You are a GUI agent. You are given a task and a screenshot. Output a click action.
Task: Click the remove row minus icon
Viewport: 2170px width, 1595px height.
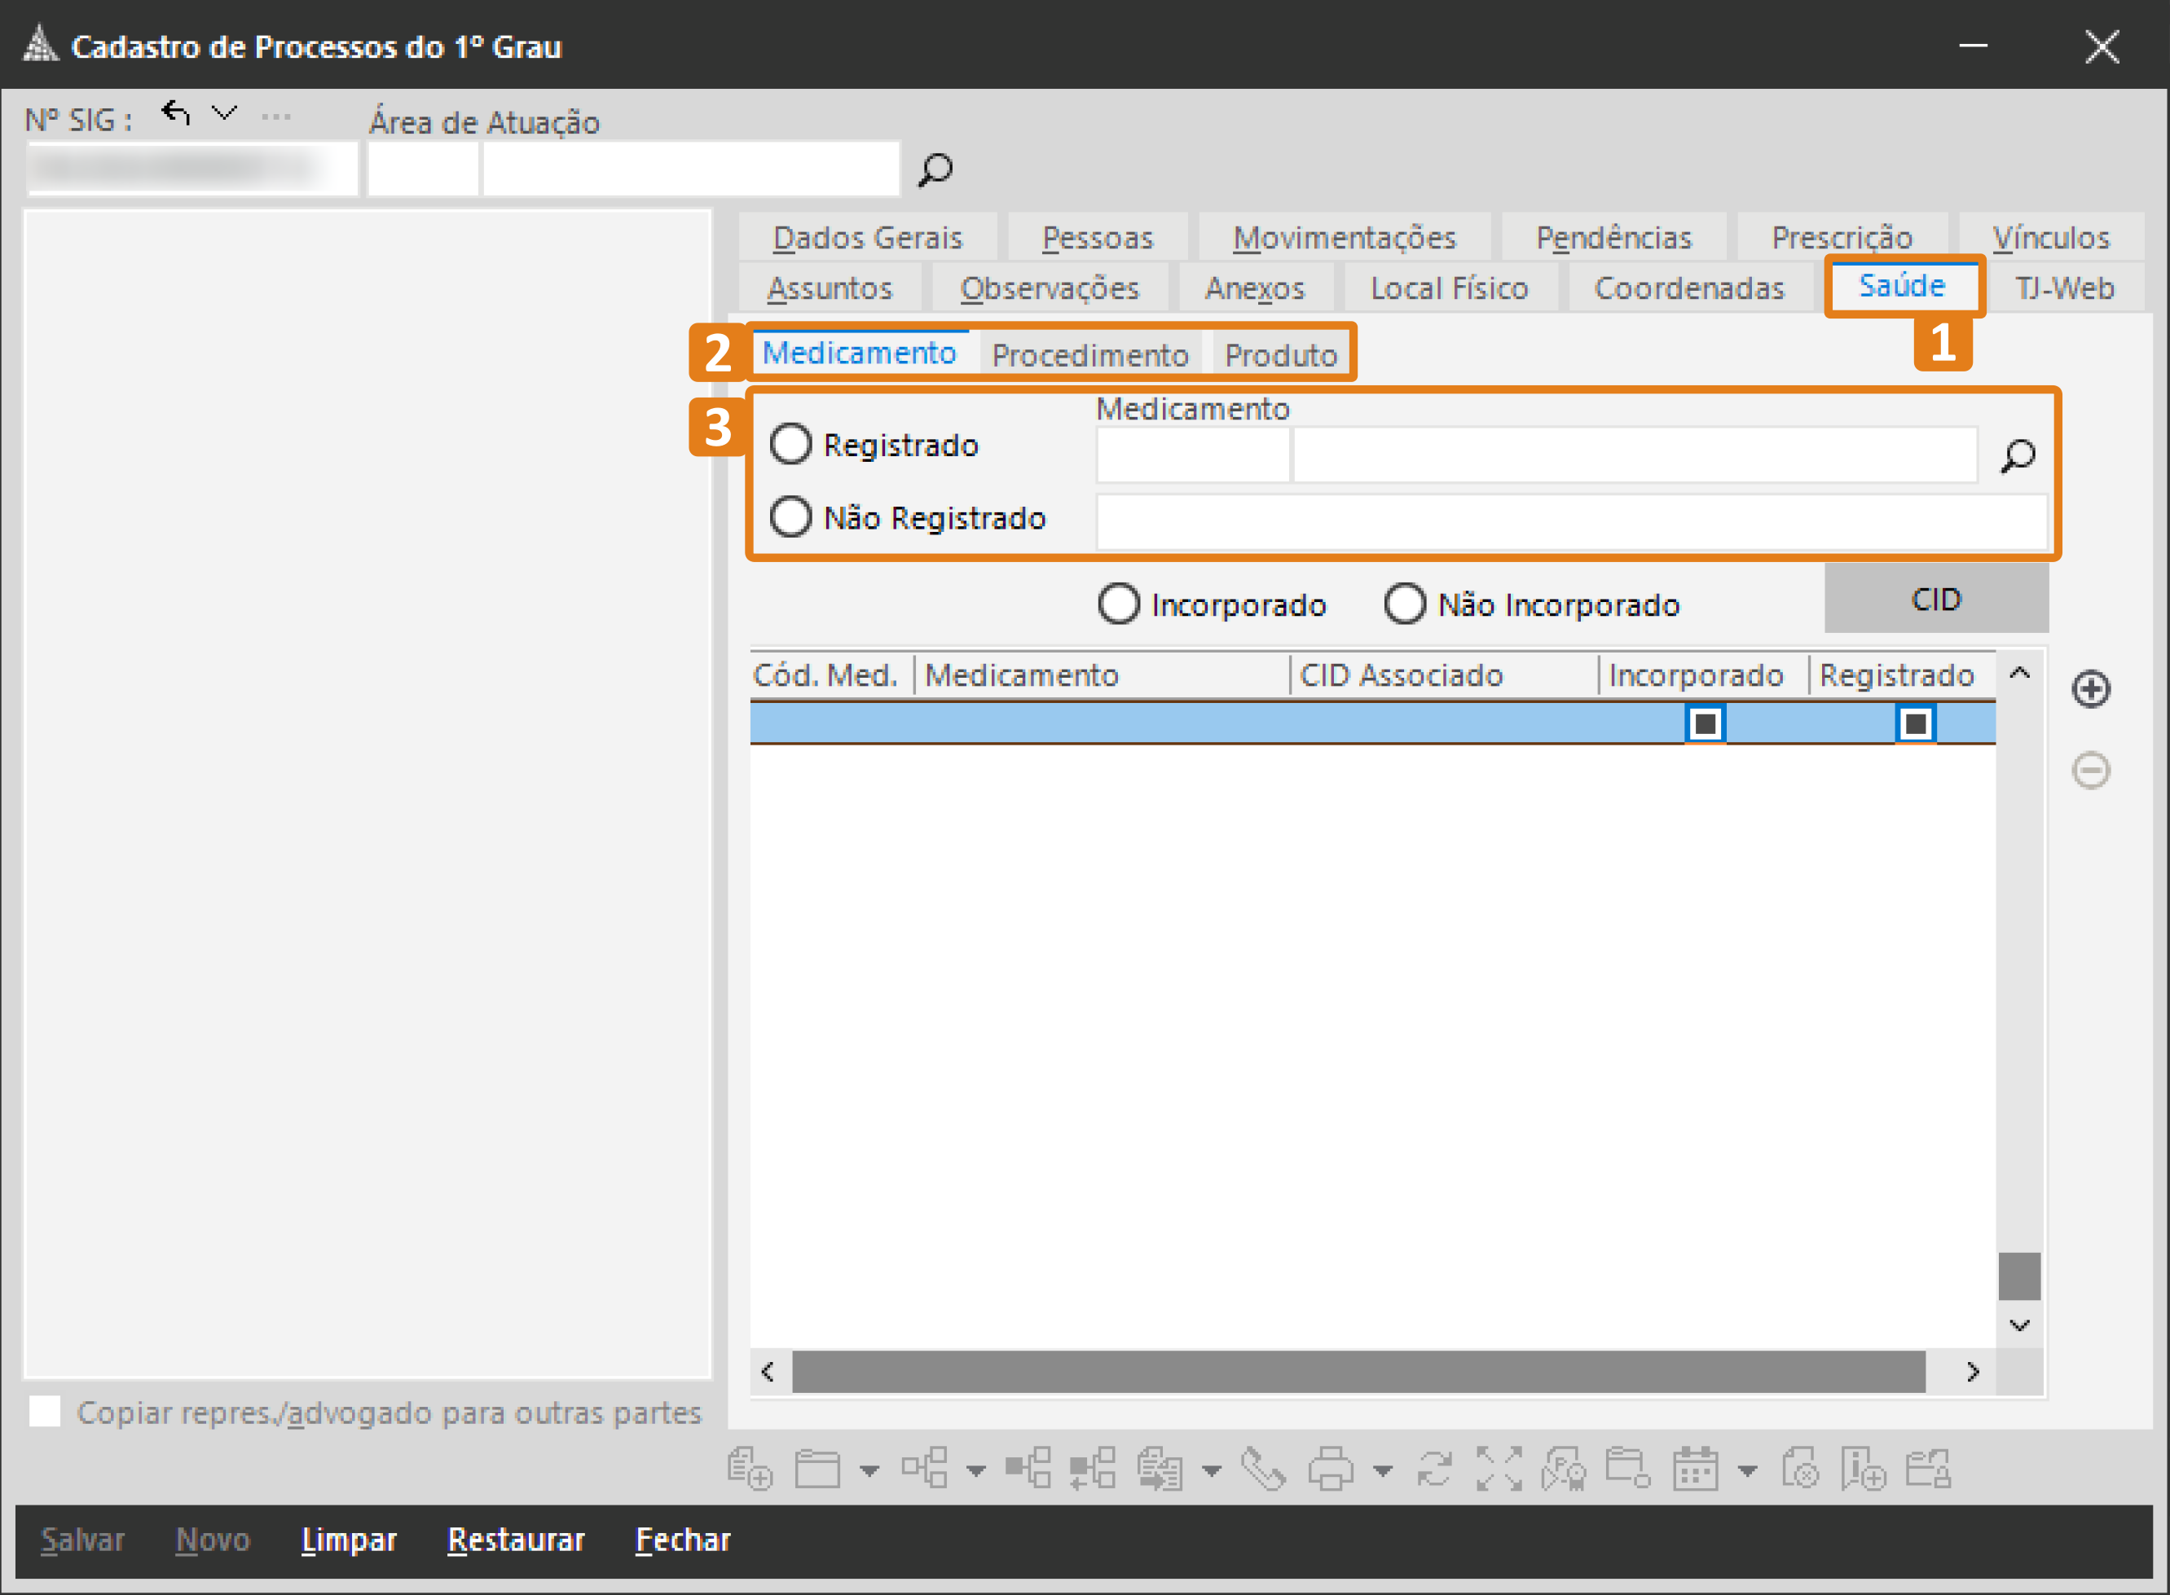(x=2091, y=770)
